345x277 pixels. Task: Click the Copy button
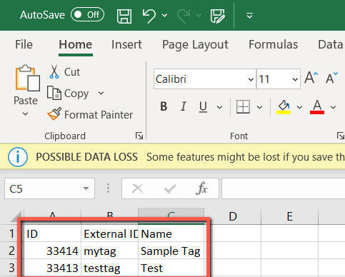point(68,93)
